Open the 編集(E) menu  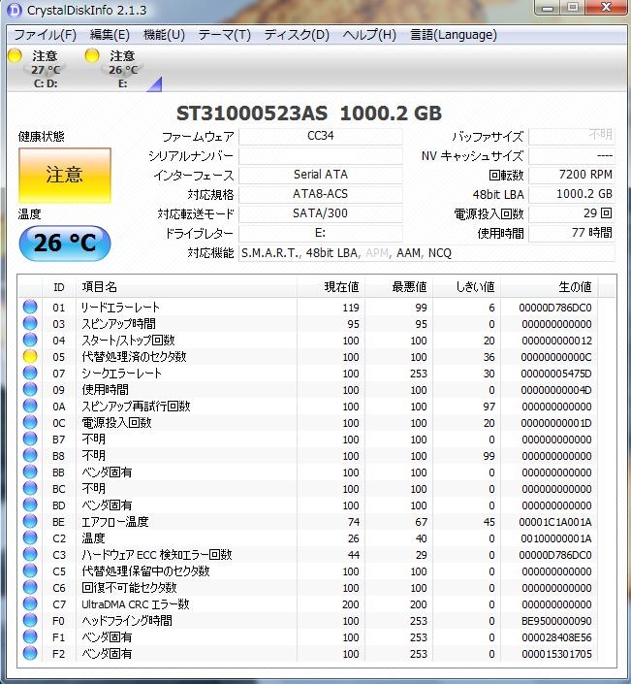110,35
